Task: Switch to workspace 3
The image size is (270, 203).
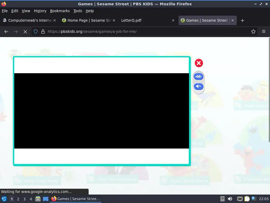Action: click(x=25, y=199)
